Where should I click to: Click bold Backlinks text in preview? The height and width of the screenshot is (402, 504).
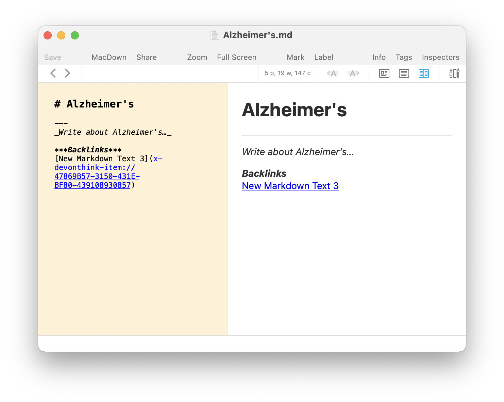[264, 173]
